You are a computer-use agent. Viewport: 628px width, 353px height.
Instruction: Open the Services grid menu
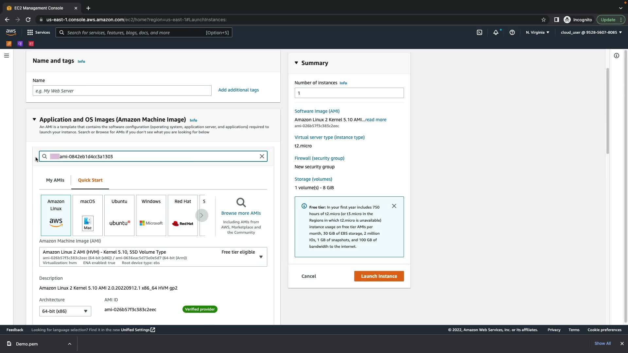click(x=30, y=32)
